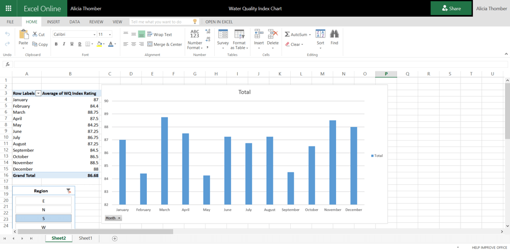Toggle bold formatting

[x=56, y=44]
